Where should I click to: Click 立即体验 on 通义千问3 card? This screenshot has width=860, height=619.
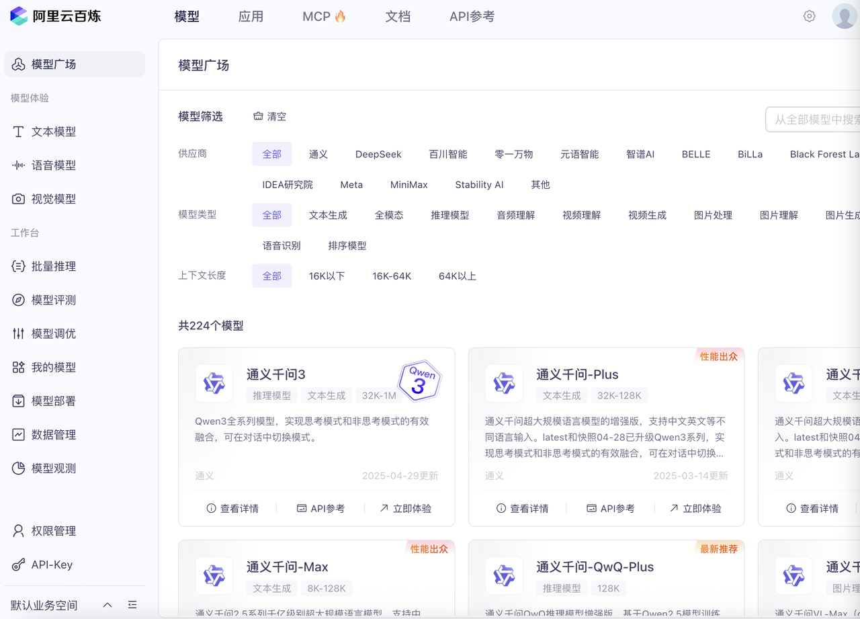tap(405, 509)
